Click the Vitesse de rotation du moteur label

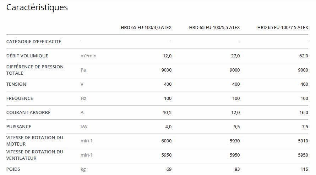[x=35, y=141]
